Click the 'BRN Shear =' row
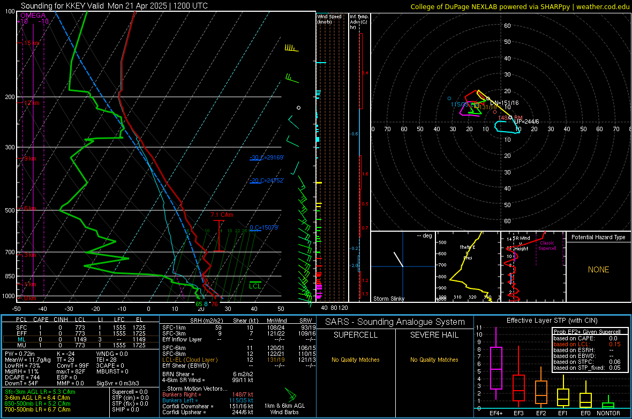632x419 pixels. pos(208,374)
